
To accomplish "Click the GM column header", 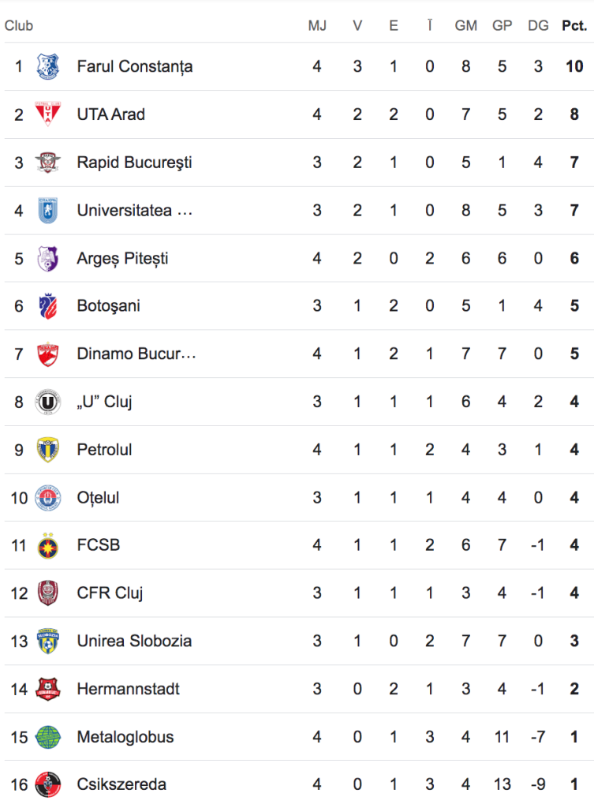I will tap(465, 25).
